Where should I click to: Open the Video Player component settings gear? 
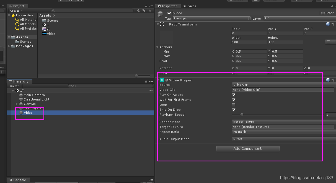[333, 80]
